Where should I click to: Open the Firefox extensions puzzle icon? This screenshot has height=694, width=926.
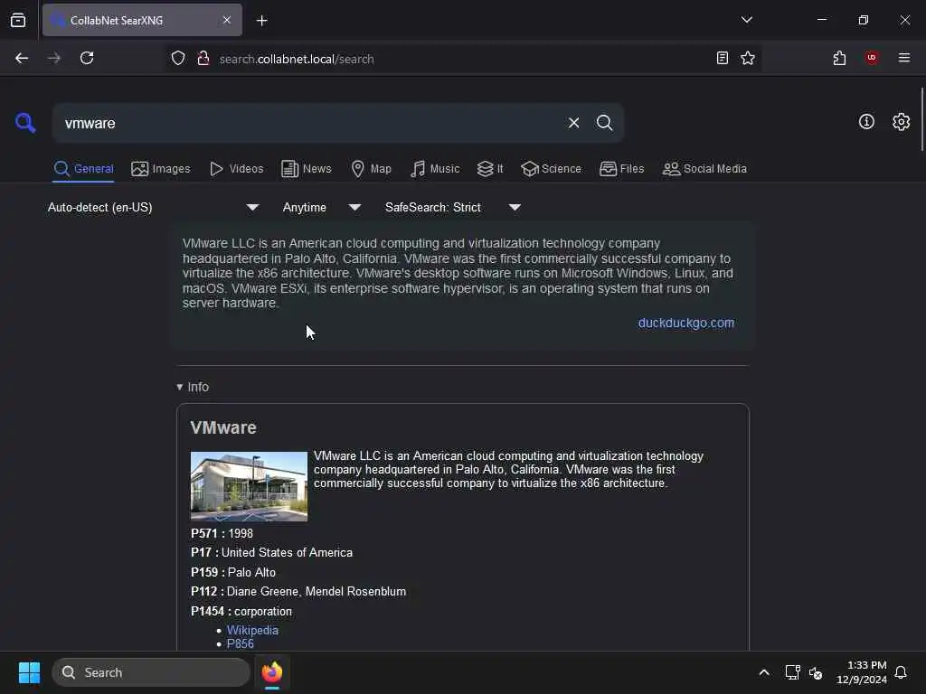point(839,58)
